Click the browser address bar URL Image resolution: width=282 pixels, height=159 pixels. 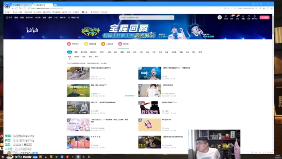click(47, 8)
